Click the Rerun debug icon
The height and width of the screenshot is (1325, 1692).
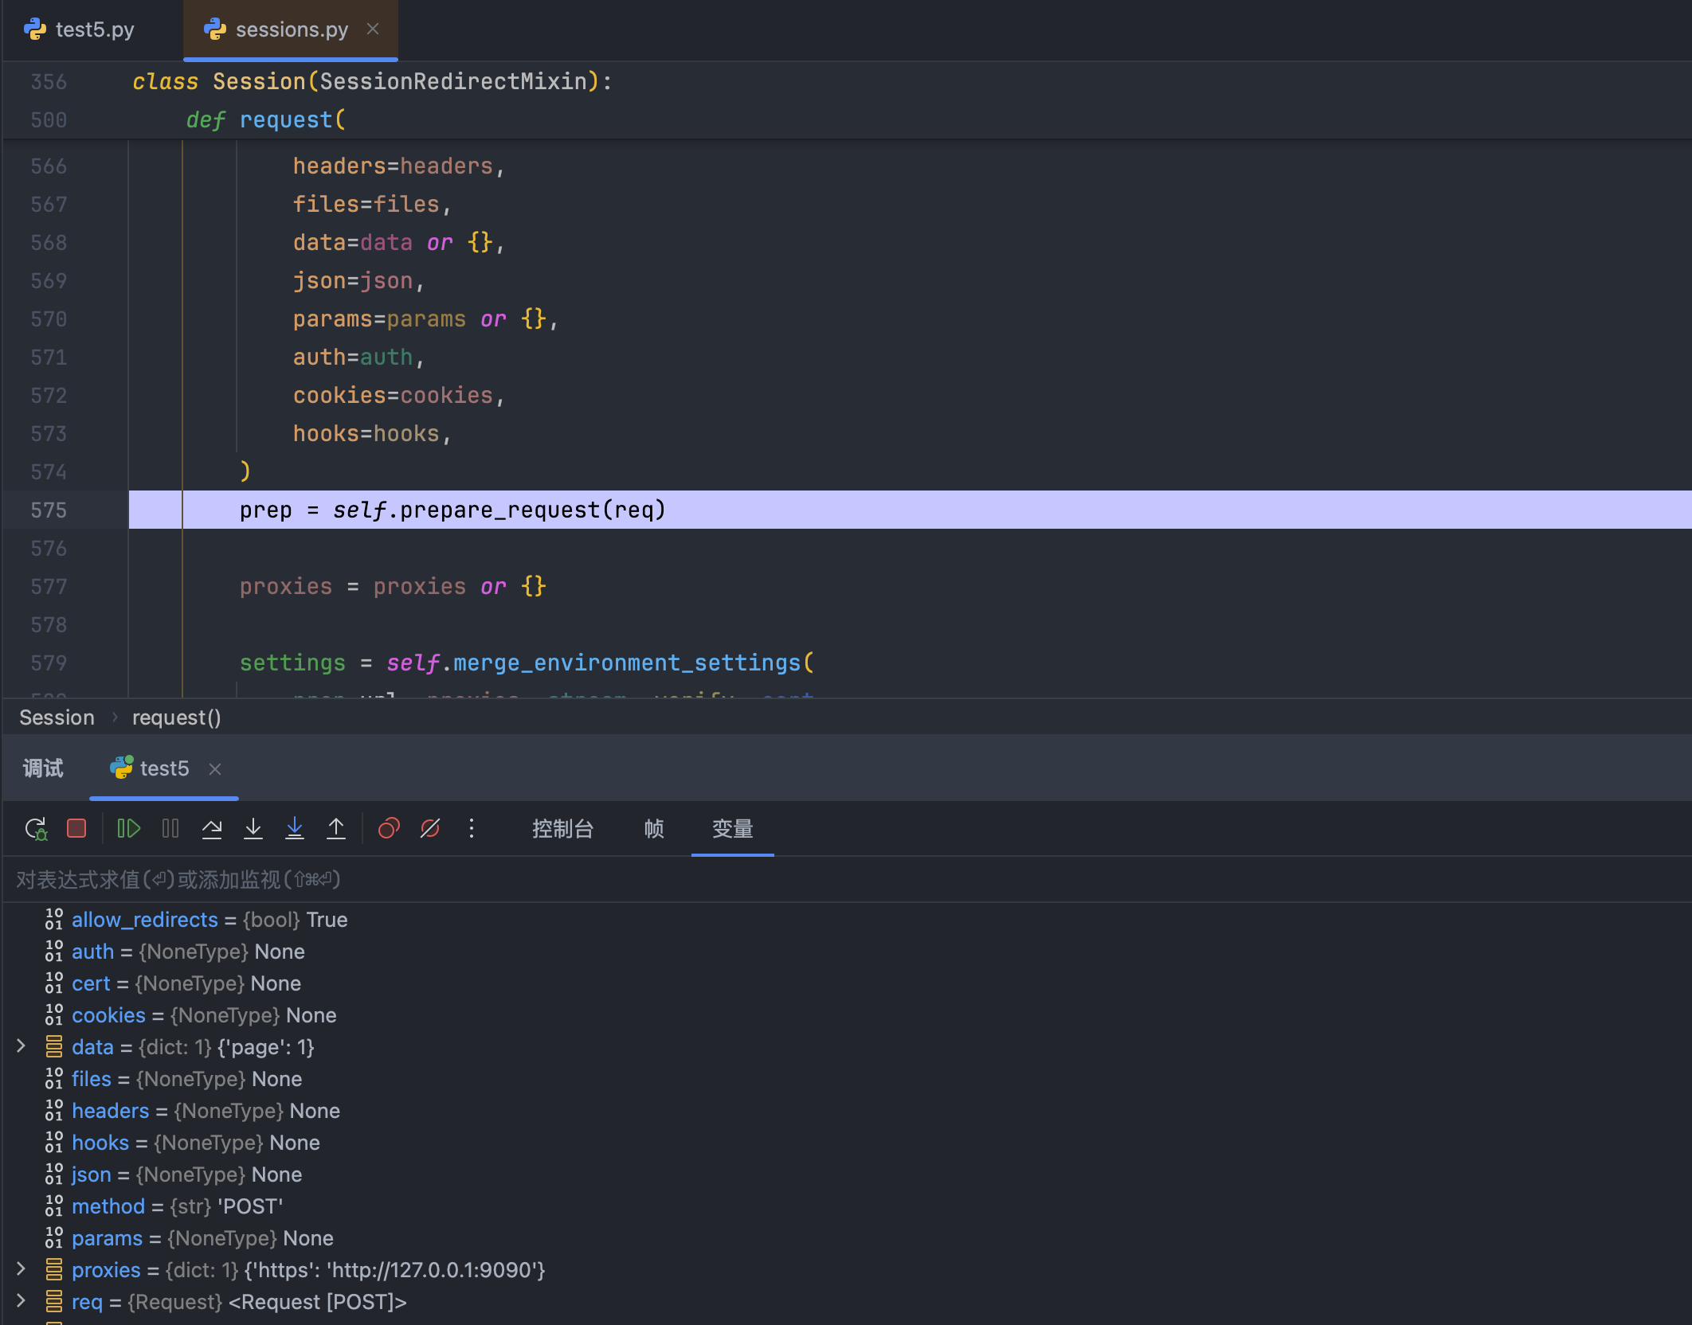(36, 829)
